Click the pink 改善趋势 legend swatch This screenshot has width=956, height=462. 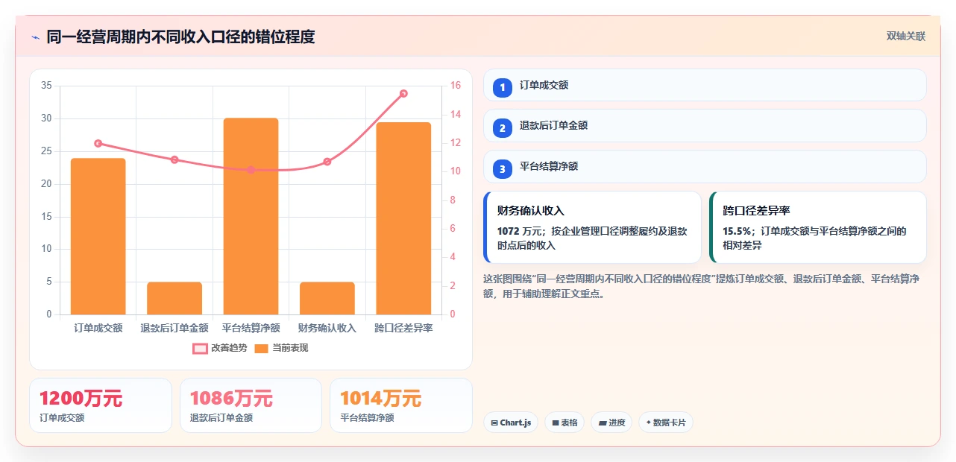(x=200, y=348)
